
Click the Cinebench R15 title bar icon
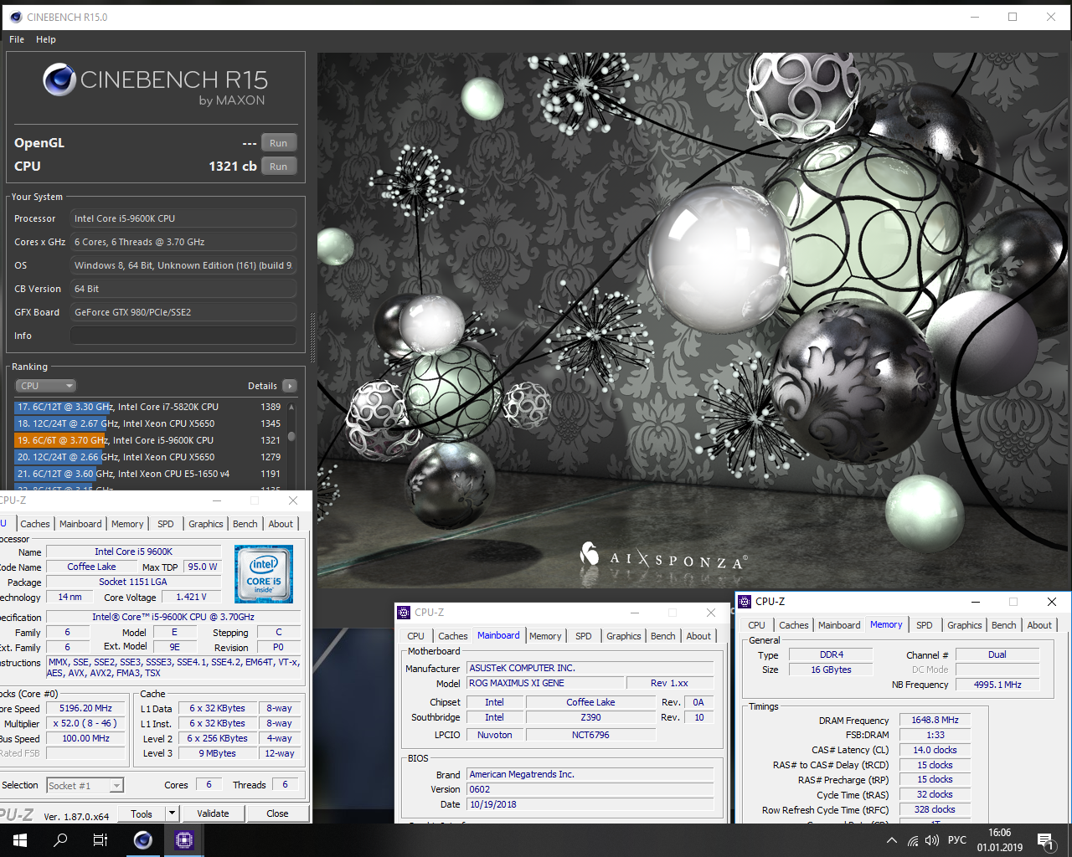pyautogui.click(x=15, y=17)
